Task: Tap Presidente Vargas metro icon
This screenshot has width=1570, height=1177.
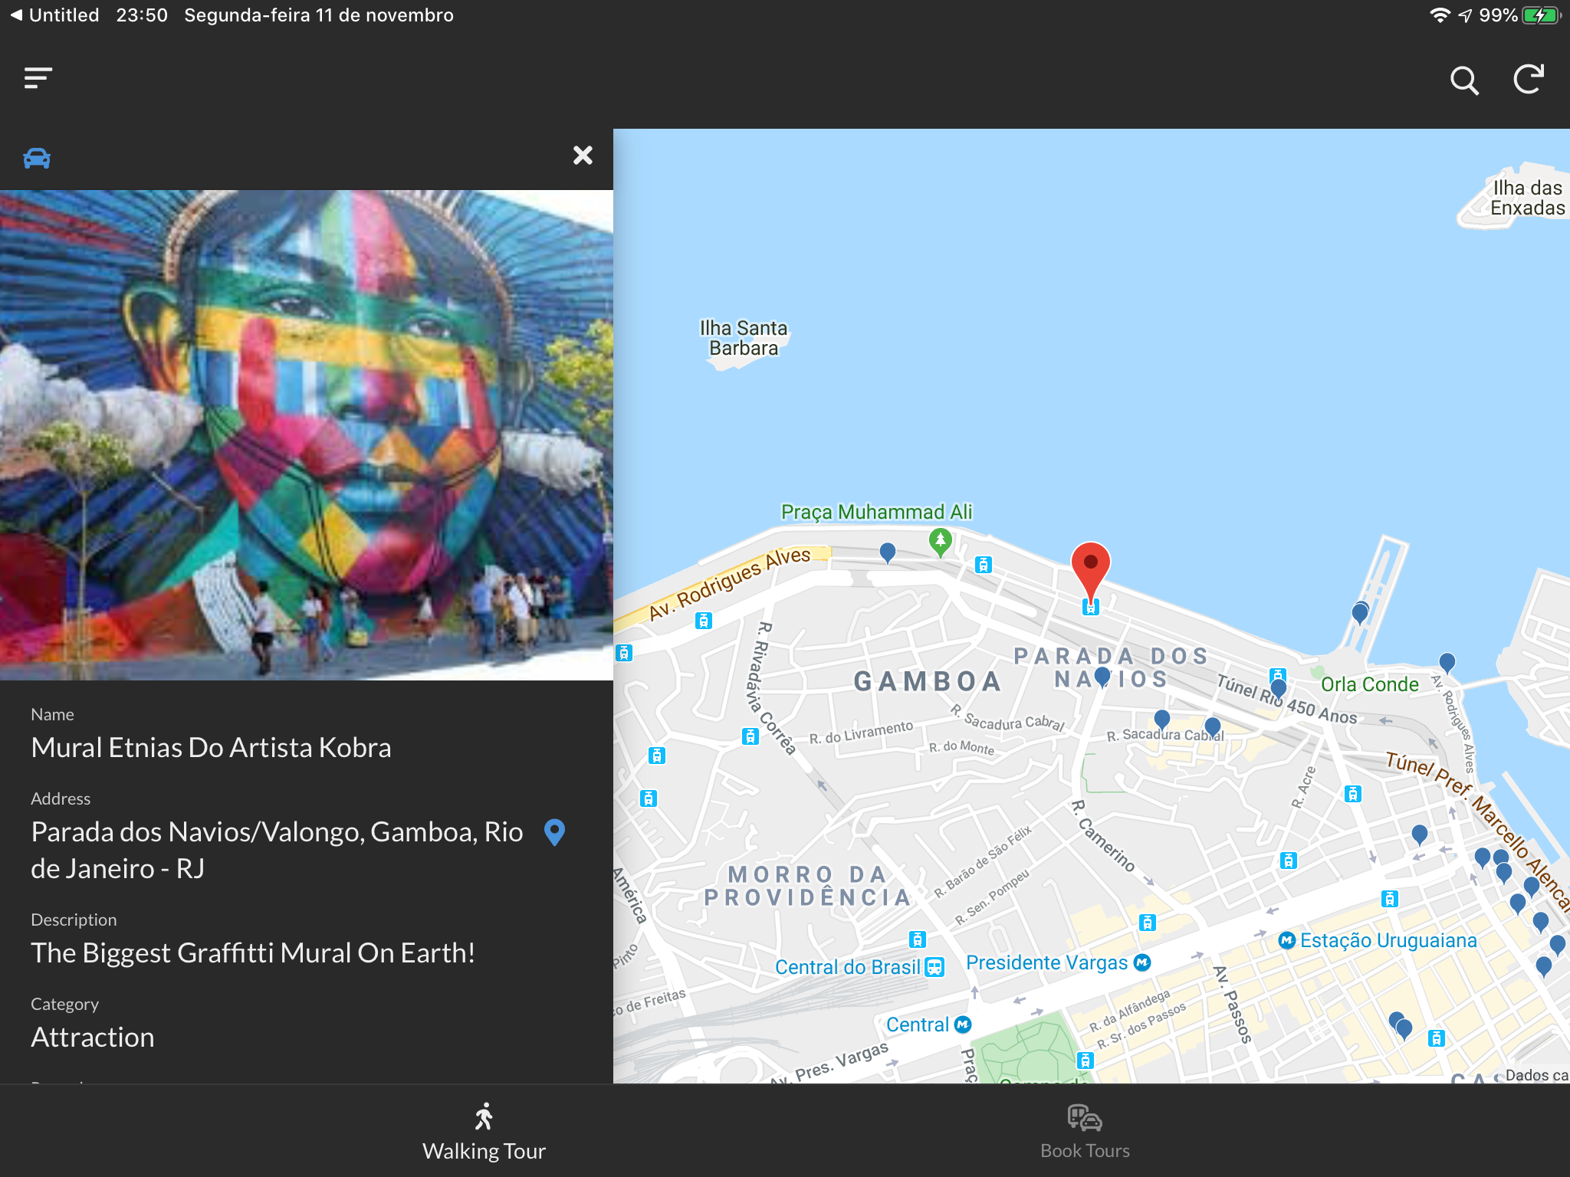Action: point(1142,962)
